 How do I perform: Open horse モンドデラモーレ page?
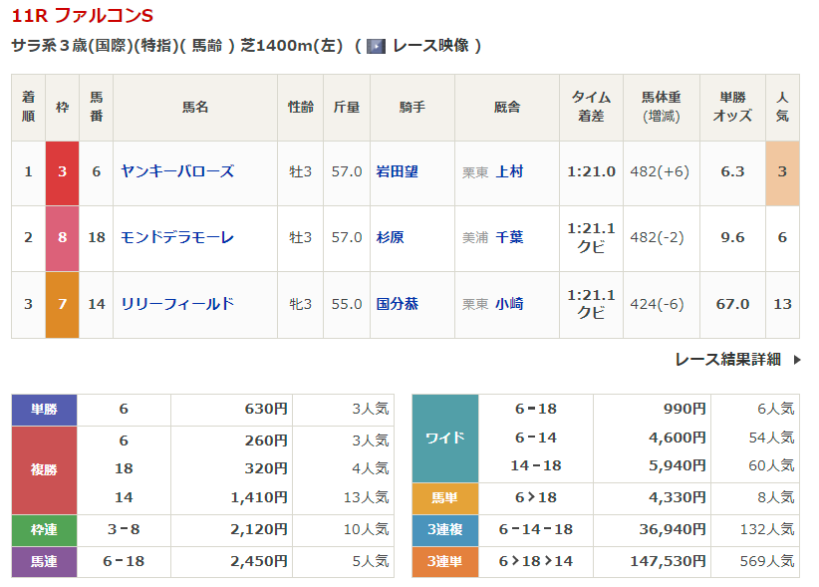[177, 237]
